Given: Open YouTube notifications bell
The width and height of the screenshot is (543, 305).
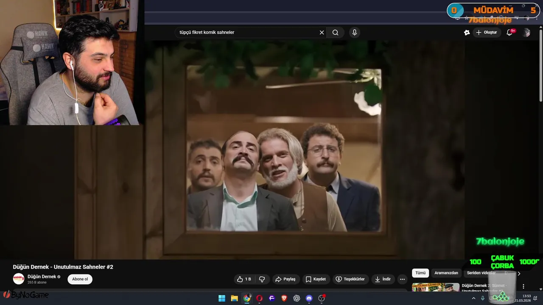Looking at the screenshot, I should pyautogui.click(x=510, y=32).
